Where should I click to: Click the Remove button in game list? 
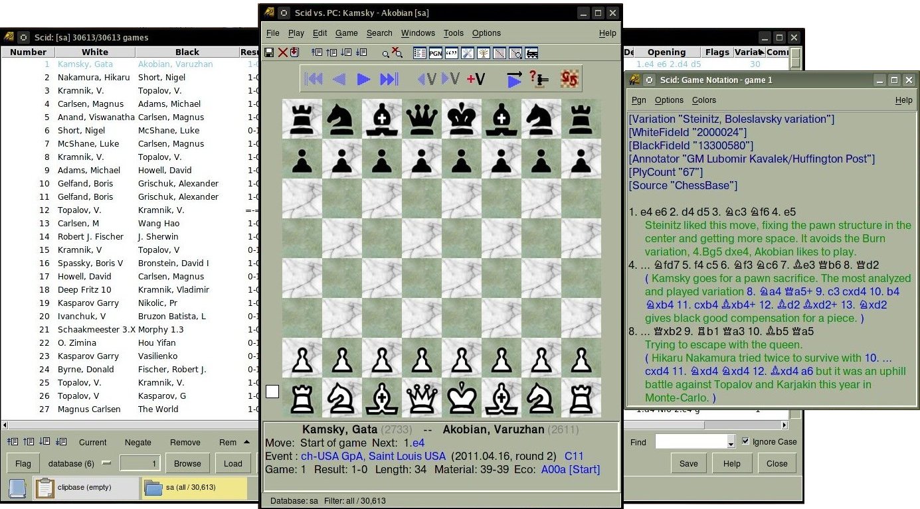point(185,443)
